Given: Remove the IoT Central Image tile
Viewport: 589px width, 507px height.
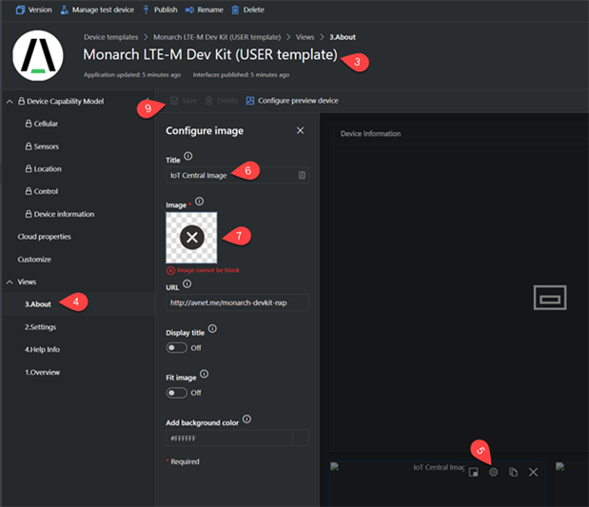Looking at the screenshot, I should click(x=533, y=473).
